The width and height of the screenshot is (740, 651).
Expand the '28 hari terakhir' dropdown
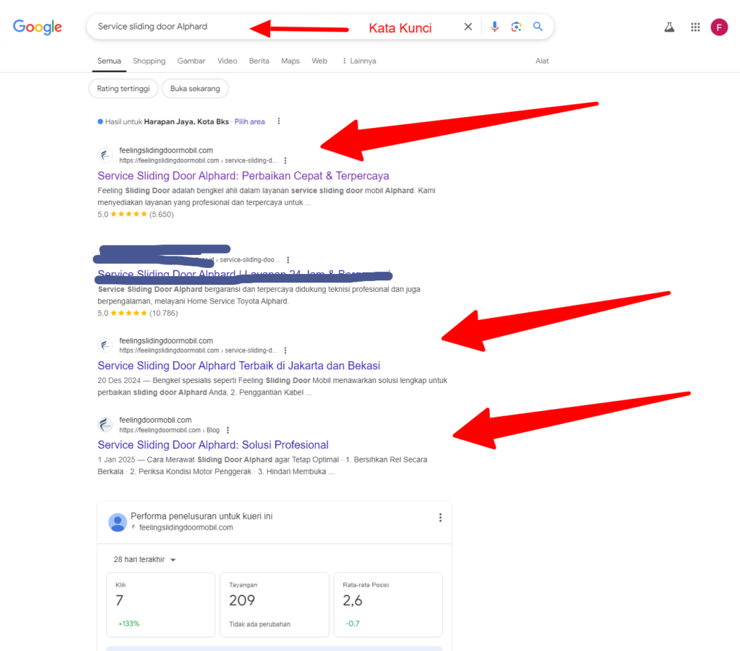point(145,559)
